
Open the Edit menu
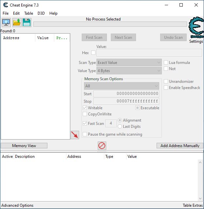click(16, 13)
